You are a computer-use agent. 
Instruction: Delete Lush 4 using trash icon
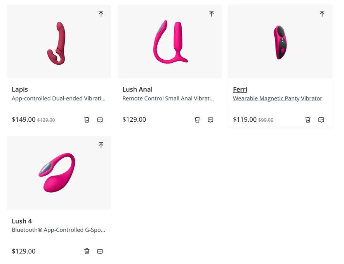pyautogui.click(x=87, y=251)
